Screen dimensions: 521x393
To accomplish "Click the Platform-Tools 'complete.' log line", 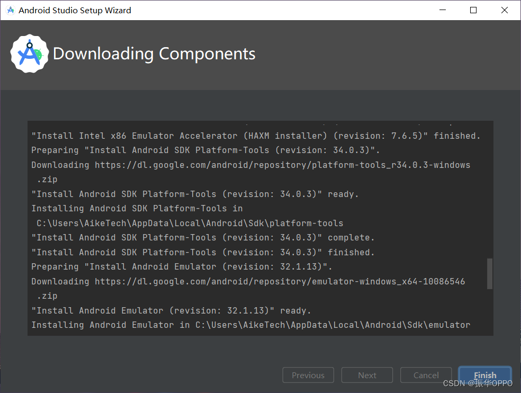I will tap(203, 238).
